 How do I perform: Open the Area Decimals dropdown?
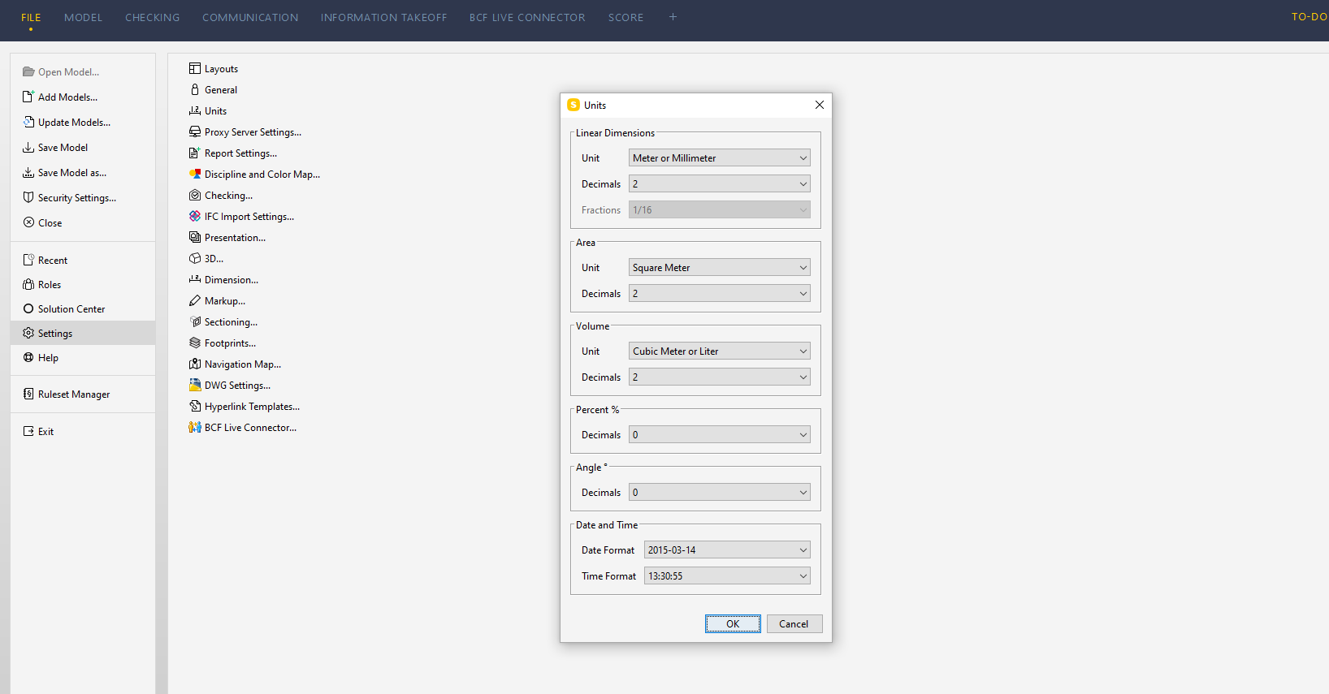pos(719,293)
